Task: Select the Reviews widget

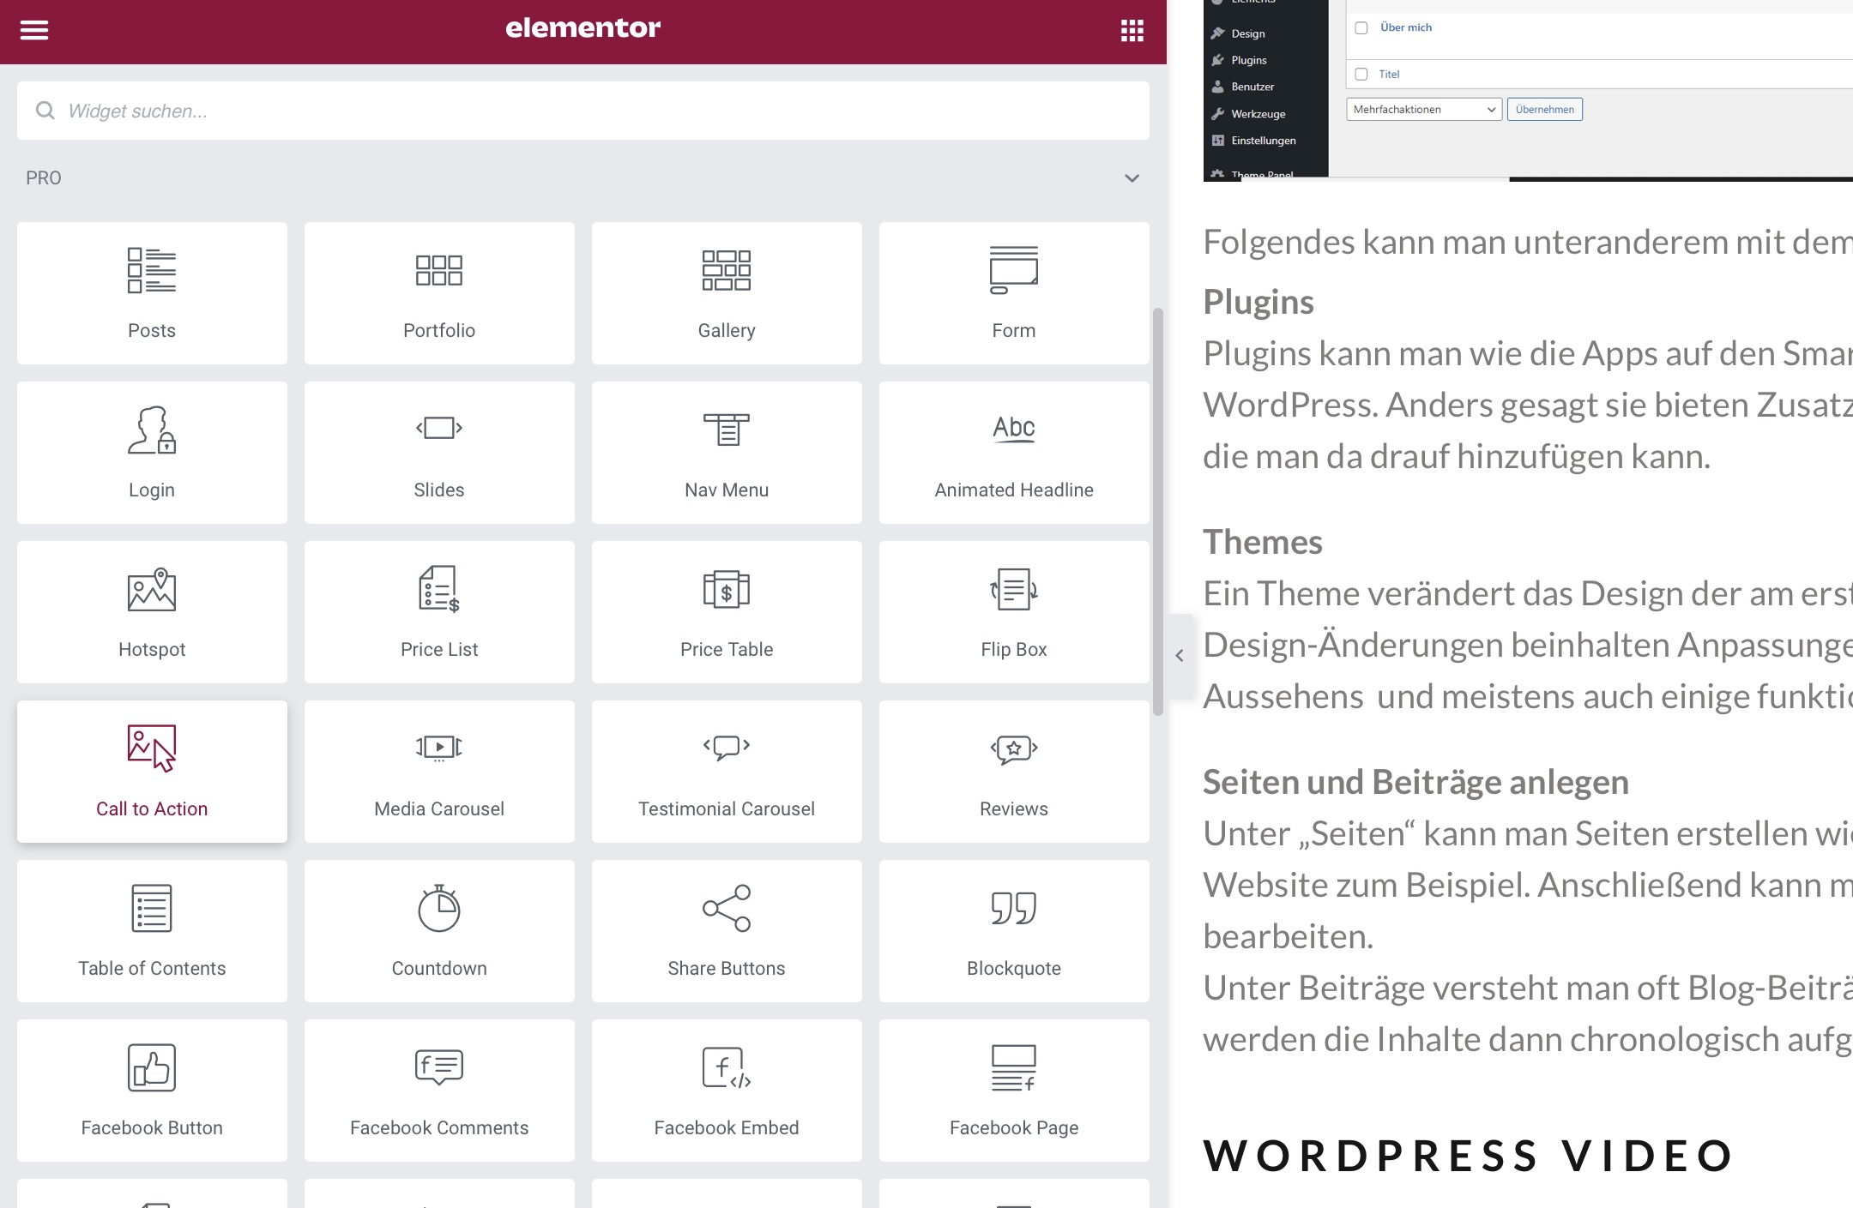Action: tap(1014, 772)
